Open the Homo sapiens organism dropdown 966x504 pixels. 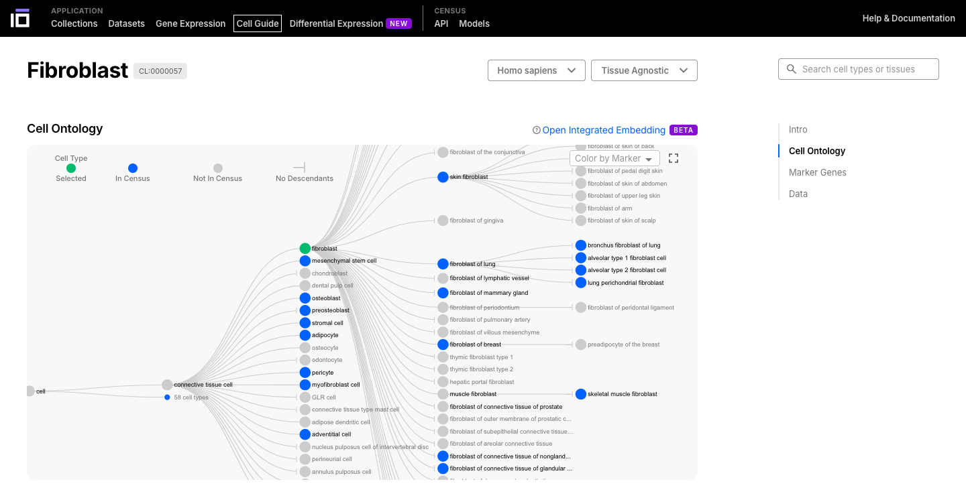(x=536, y=70)
